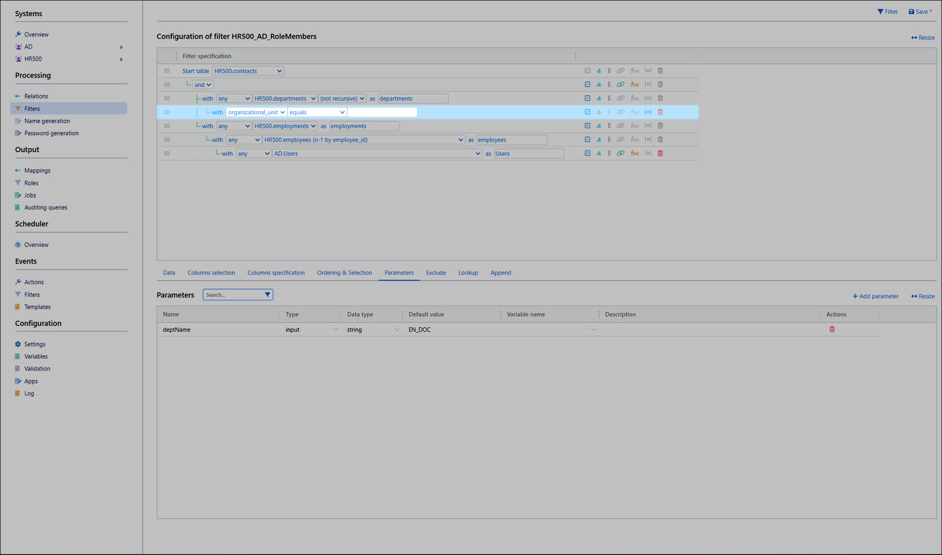Click the green link icon in the 'and' row
Image resolution: width=942 pixels, height=555 pixels.
pyautogui.click(x=621, y=84)
